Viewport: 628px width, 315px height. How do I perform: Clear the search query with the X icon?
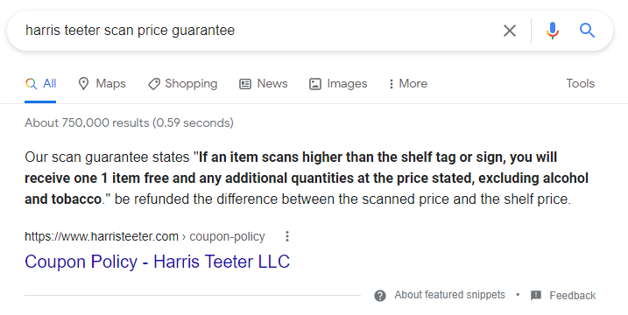click(510, 31)
